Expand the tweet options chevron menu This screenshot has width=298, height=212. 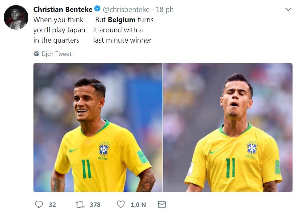coord(288,10)
